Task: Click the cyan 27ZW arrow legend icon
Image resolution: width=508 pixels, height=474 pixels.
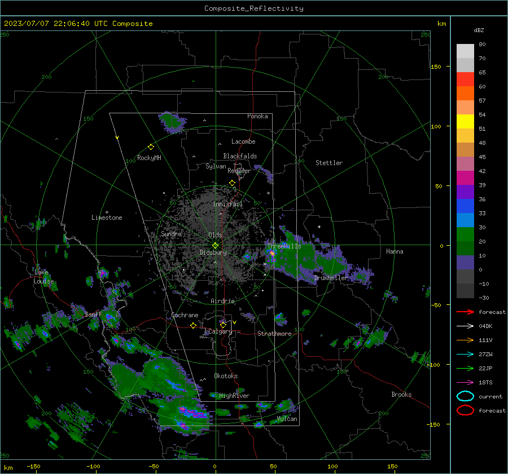Action: point(465,354)
